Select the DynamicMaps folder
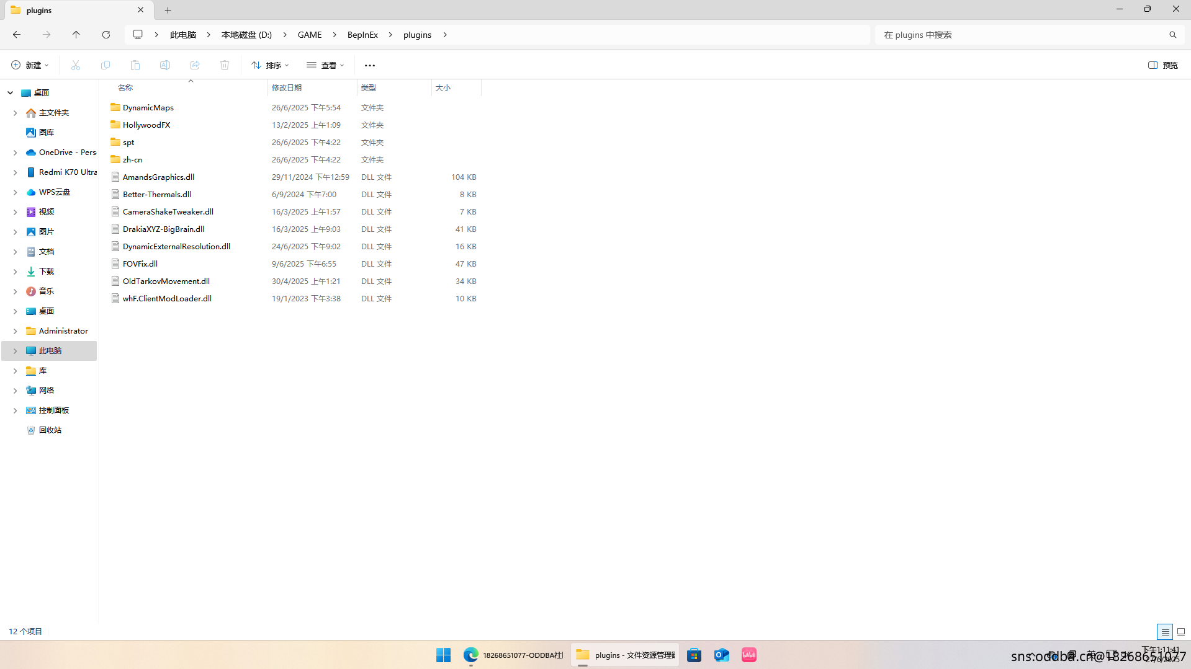This screenshot has width=1191, height=669. point(148,108)
